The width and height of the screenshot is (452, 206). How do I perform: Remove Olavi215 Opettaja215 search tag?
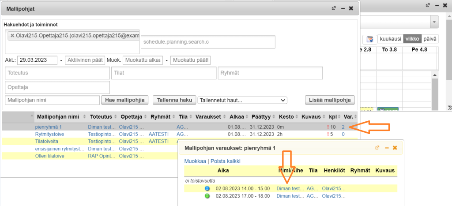point(12,35)
